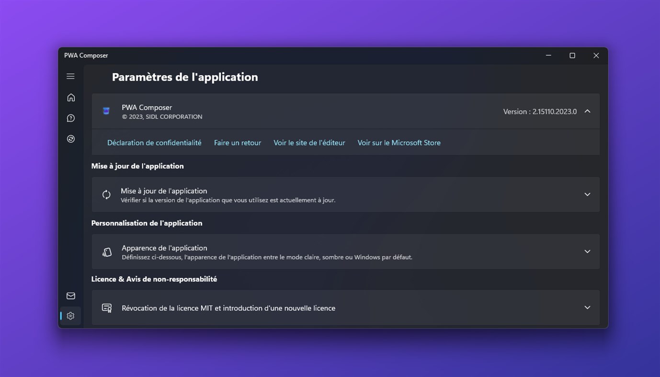Open Voir sur le Microsoft Store link
660x377 pixels.
point(399,143)
